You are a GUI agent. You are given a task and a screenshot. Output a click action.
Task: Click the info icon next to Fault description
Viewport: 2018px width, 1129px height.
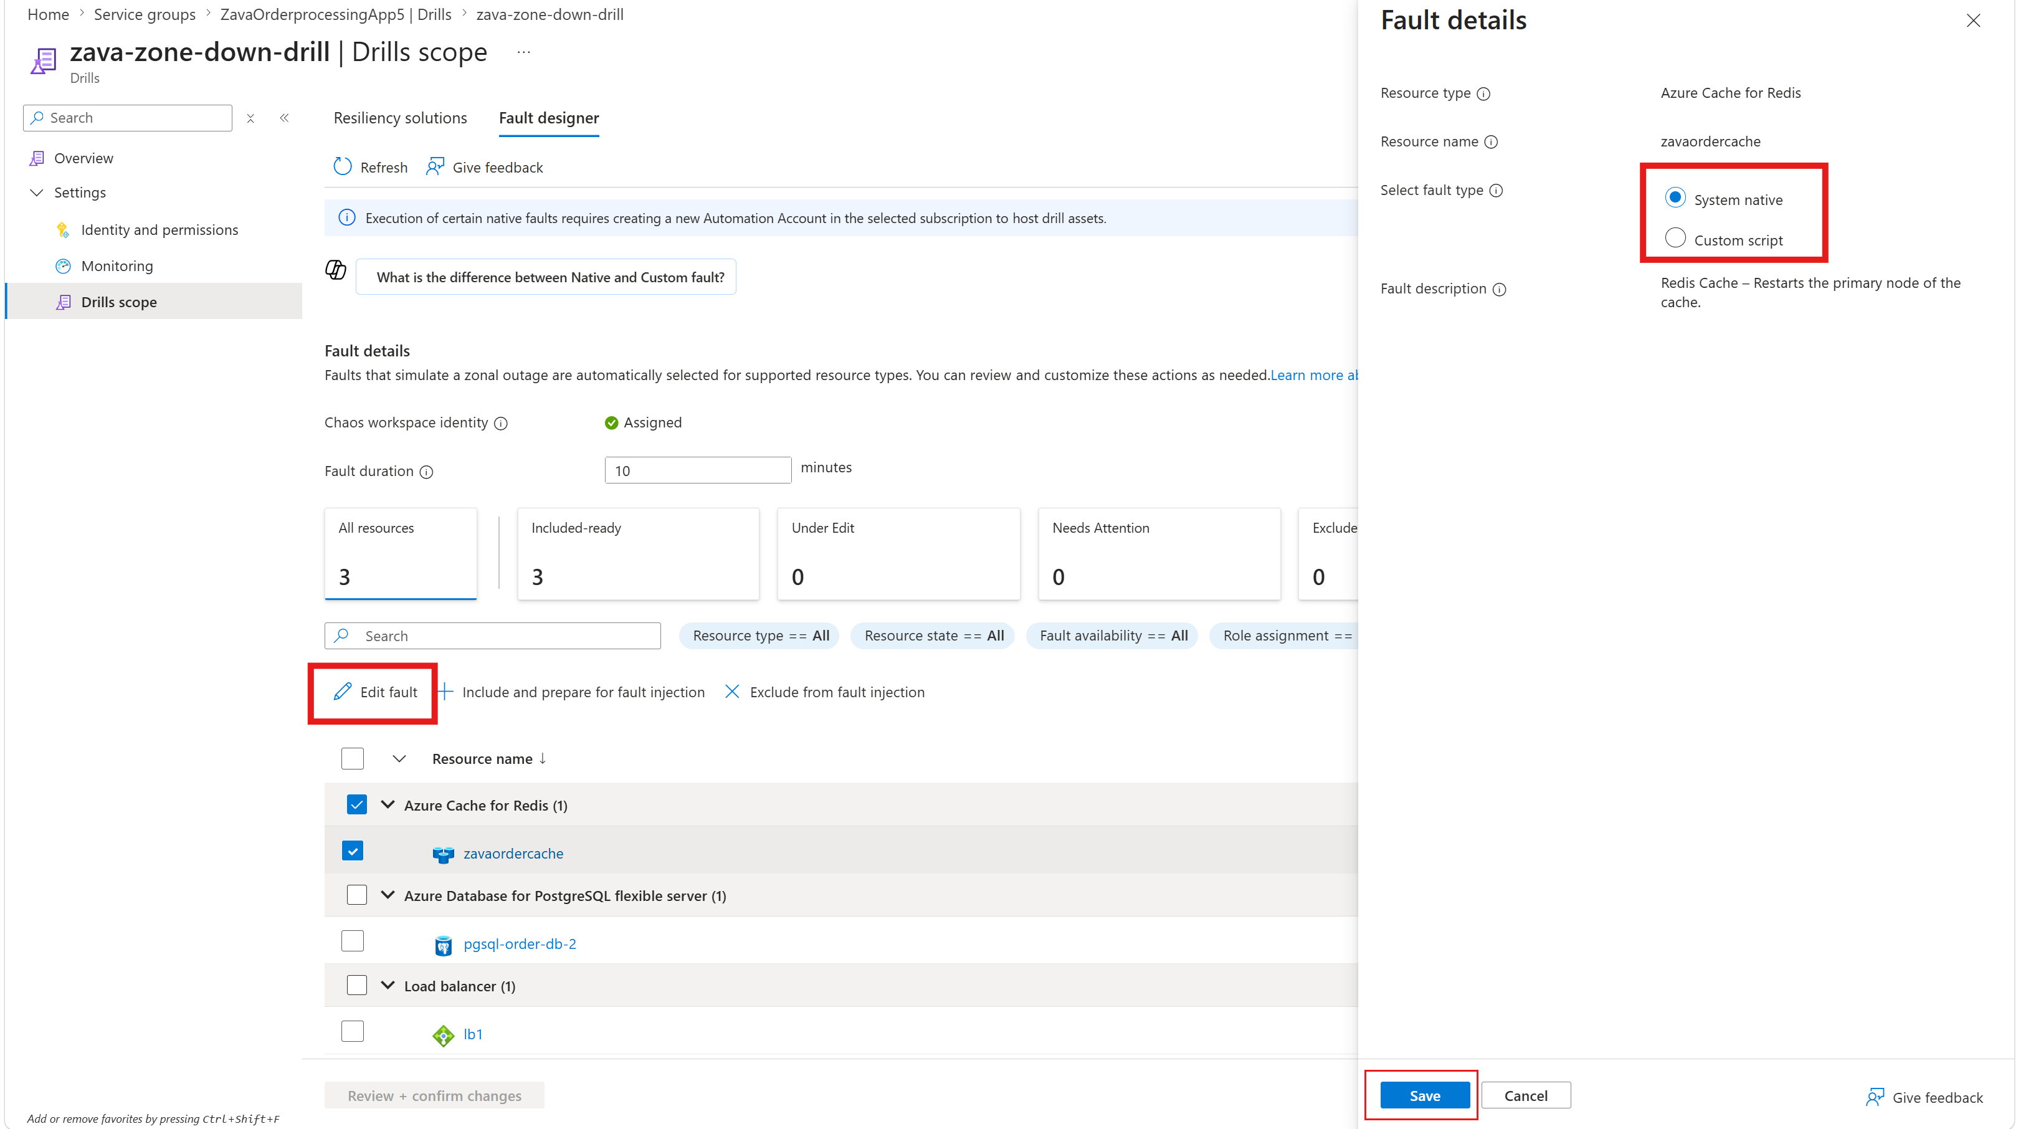tap(1498, 290)
